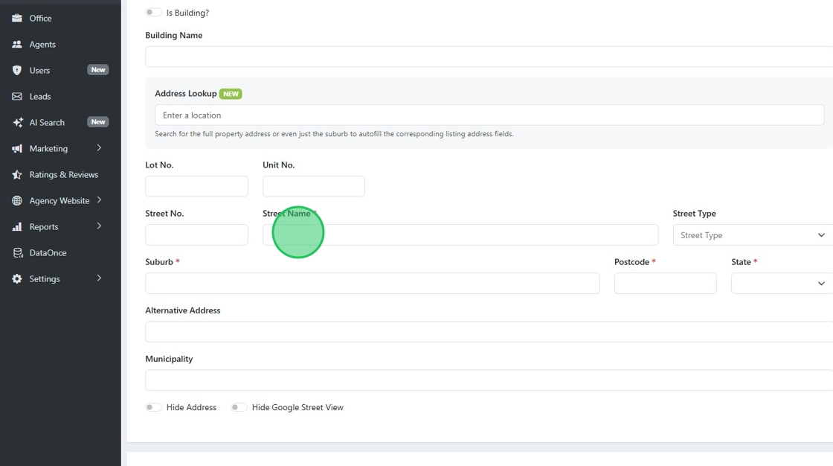The height and width of the screenshot is (466, 833).
Task: Click the Office briefcase icon
Action: coord(17,18)
